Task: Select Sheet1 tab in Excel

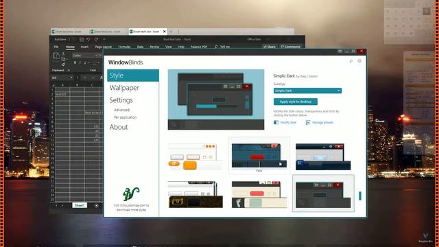Action: 80,206
